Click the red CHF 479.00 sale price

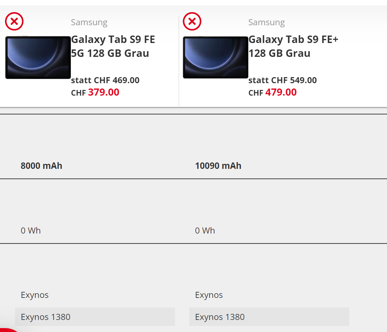[281, 92]
